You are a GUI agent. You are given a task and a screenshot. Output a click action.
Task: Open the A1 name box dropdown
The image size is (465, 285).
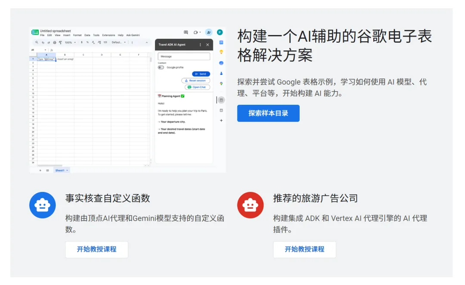(x=45, y=50)
